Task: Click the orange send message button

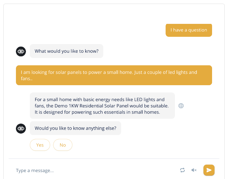Action: click(x=209, y=170)
